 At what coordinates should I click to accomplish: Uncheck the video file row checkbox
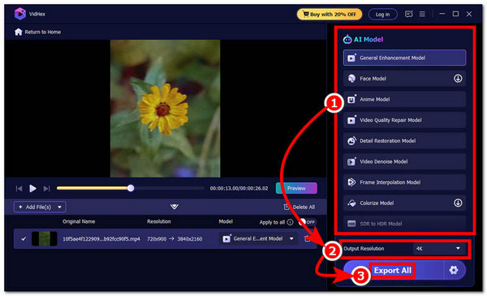pos(24,239)
